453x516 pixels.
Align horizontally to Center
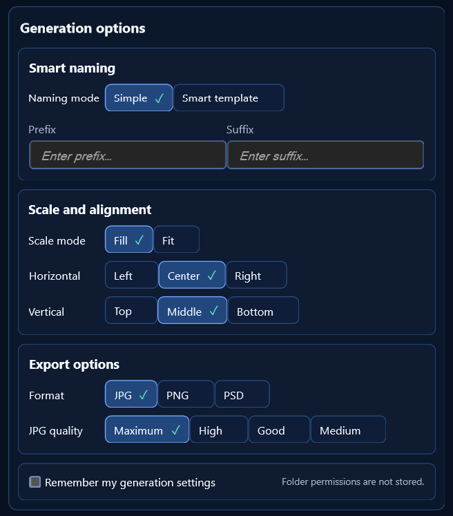[x=192, y=275]
